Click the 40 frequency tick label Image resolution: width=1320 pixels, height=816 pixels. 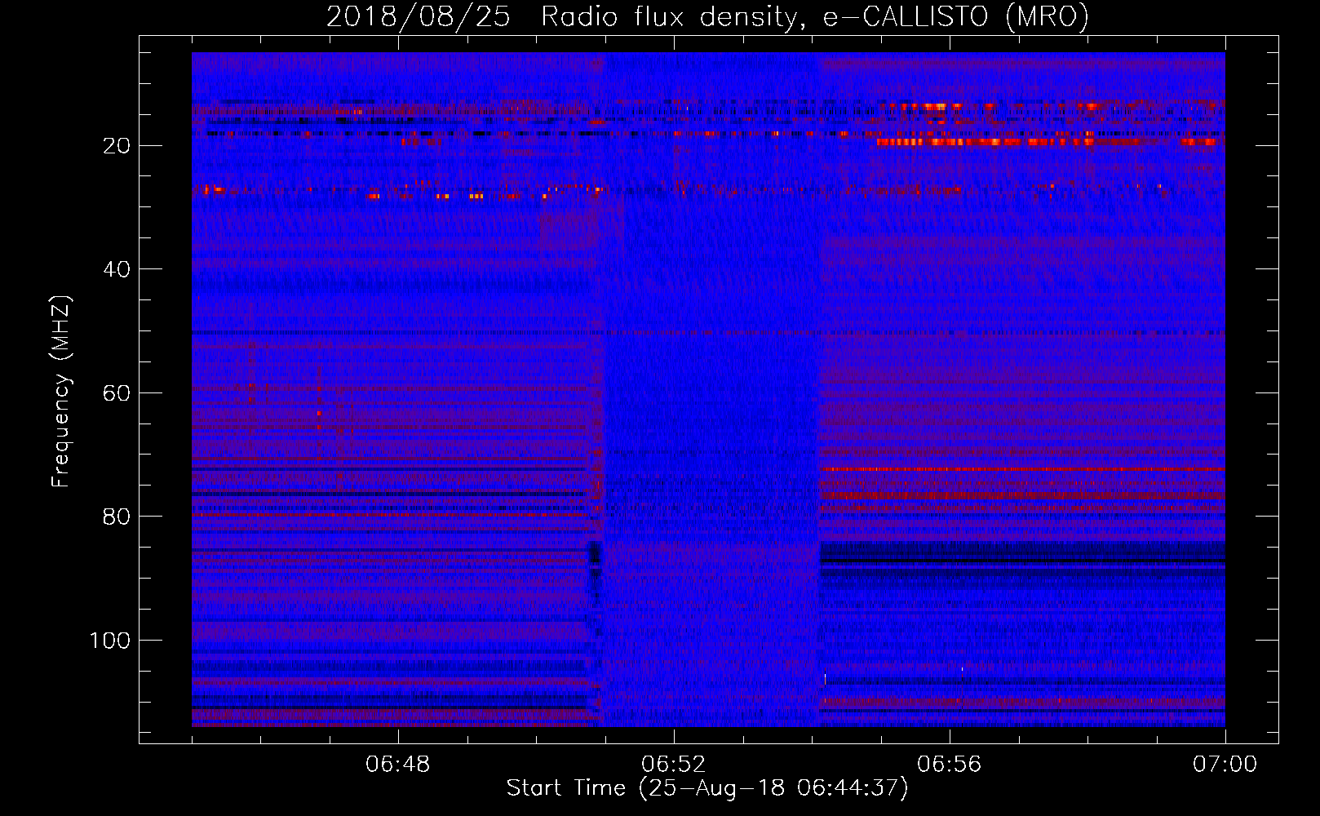click(x=117, y=269)
